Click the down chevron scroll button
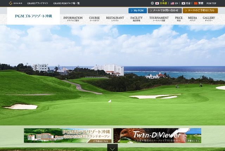225x151 pixels. pos(112,147)
